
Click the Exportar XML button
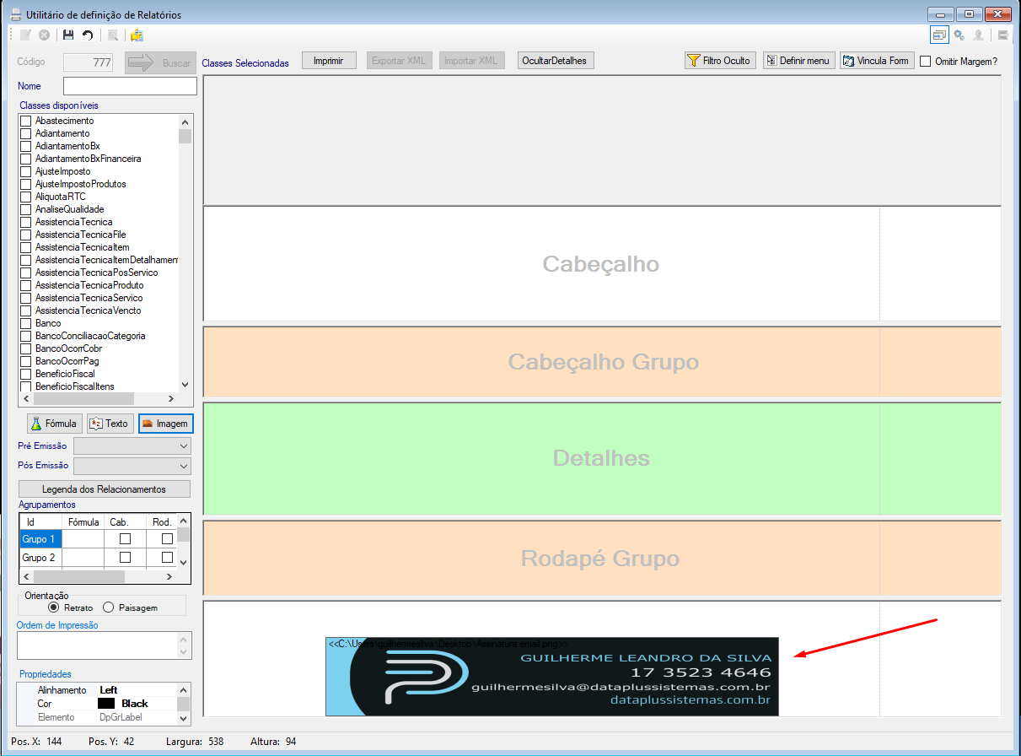(x=399, y=61)
